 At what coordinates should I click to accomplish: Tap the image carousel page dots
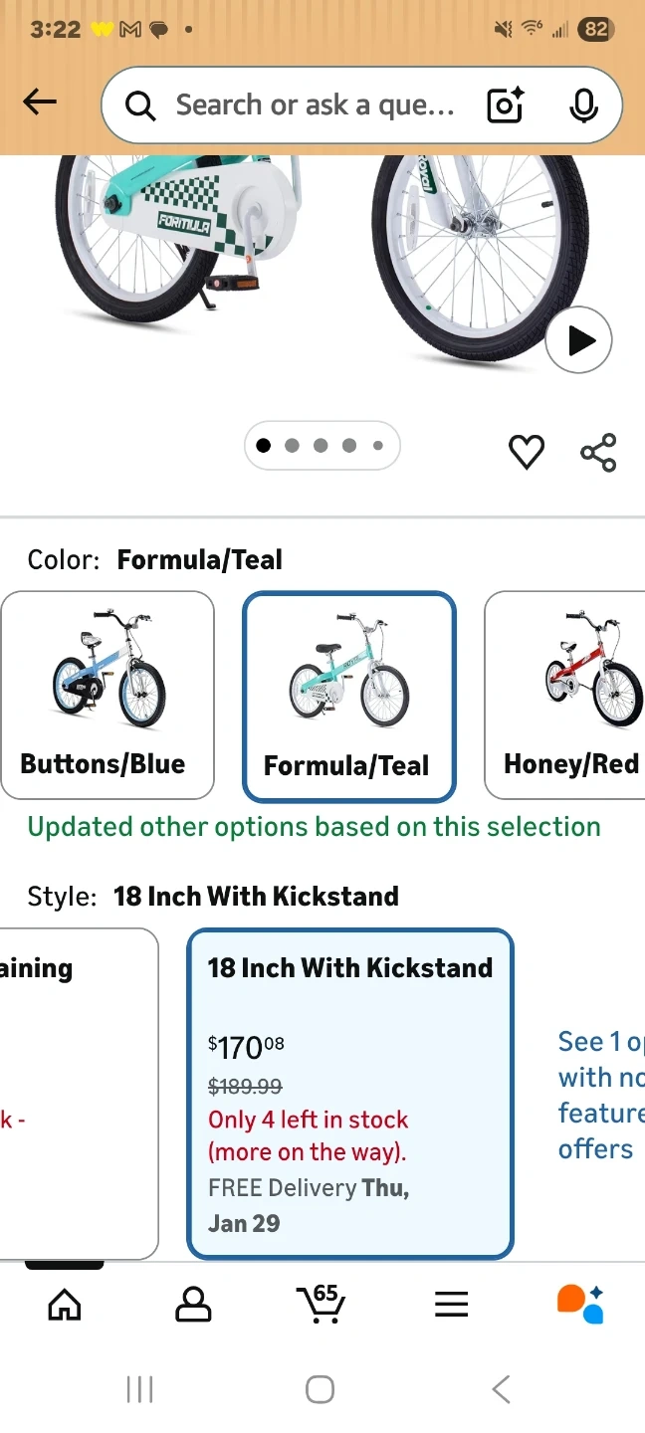(x=322, y=446)
